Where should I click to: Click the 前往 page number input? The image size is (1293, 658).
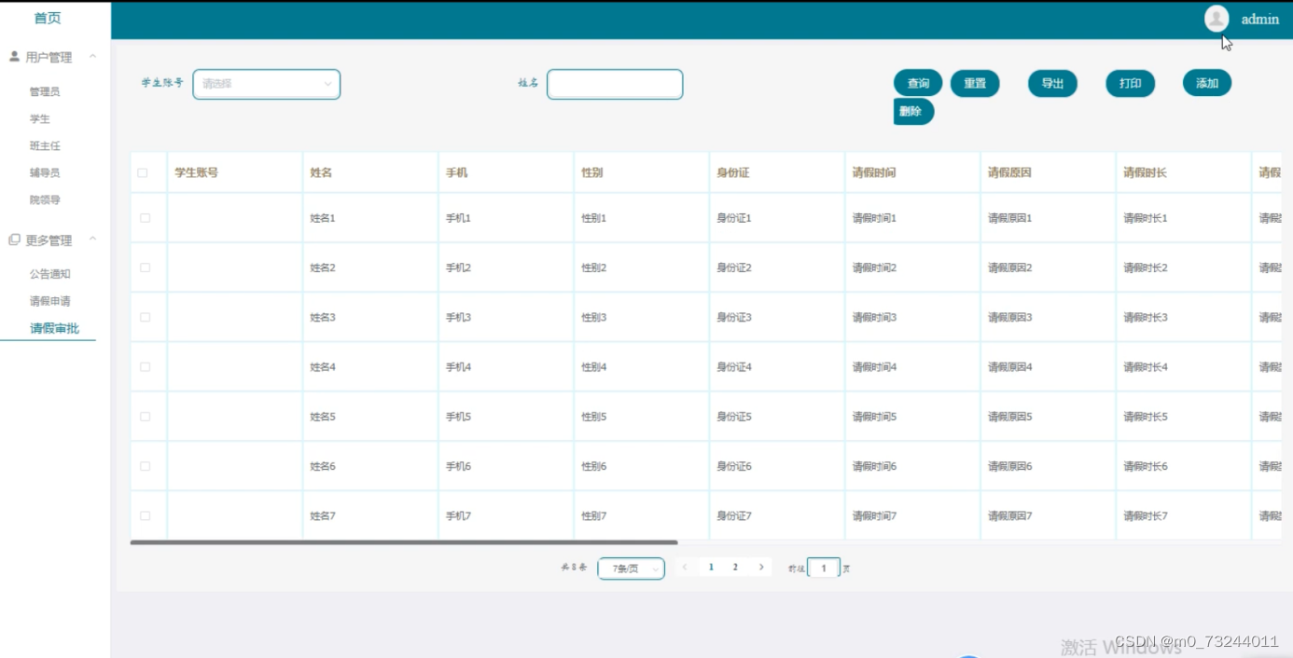[x=824, y=568]
